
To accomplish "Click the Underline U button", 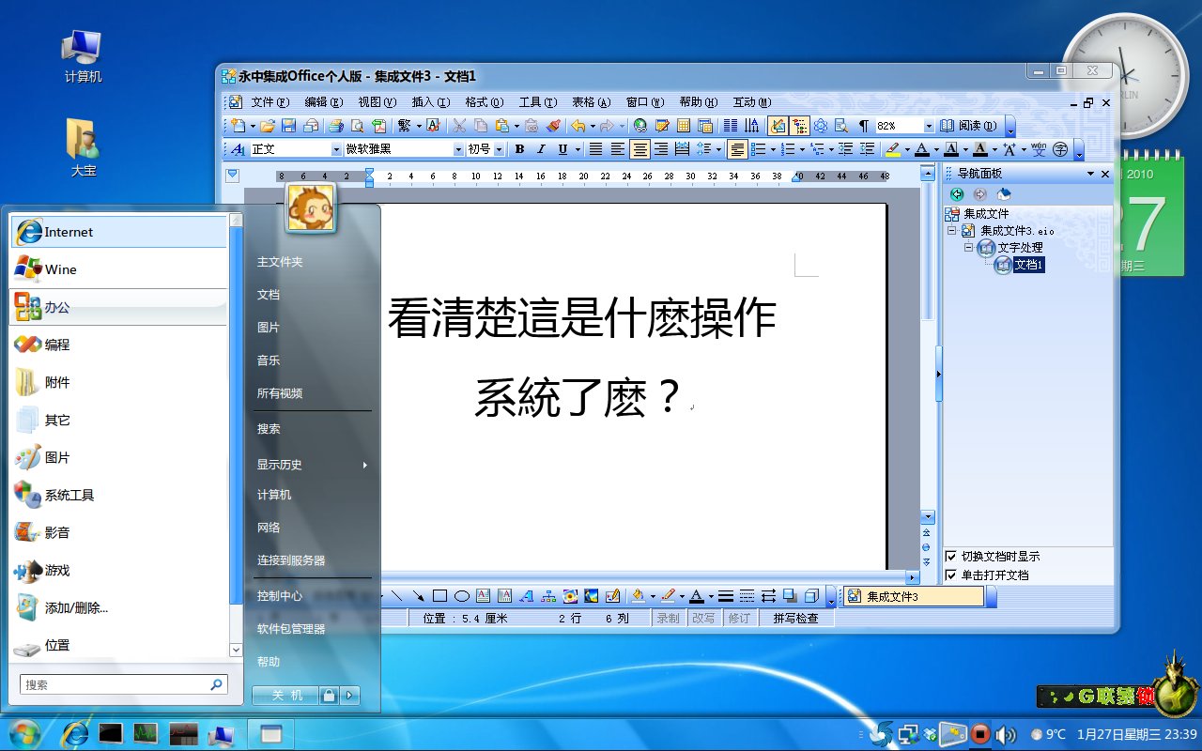I will [562, 149].
